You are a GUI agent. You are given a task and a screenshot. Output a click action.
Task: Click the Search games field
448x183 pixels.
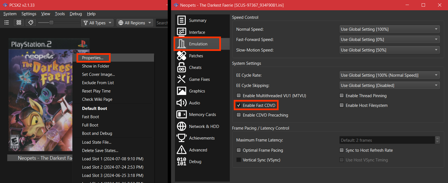coord(162,23)
